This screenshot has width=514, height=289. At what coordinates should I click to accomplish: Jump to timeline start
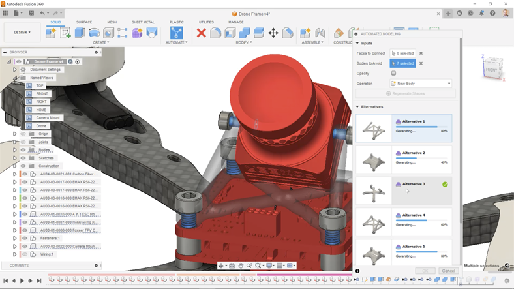(6, 281)
